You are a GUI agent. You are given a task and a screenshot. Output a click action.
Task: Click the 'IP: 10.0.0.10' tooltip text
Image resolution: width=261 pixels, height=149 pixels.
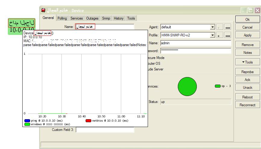coord(33,37)
